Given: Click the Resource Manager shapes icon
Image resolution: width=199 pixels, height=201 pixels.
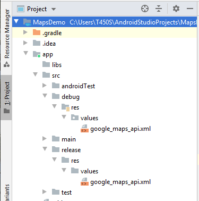Looking at the screenshot, I should pos(6,64).
